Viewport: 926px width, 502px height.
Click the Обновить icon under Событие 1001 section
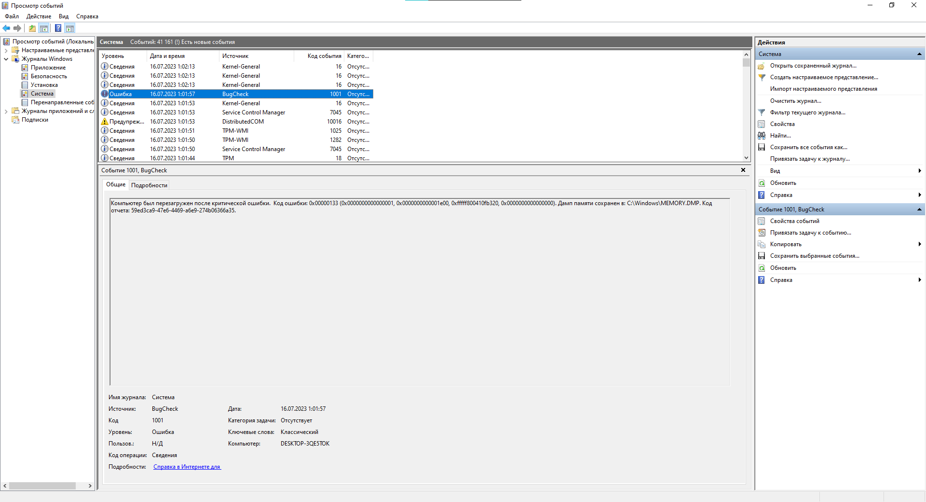pyautogui.click(x=762, y=268)
